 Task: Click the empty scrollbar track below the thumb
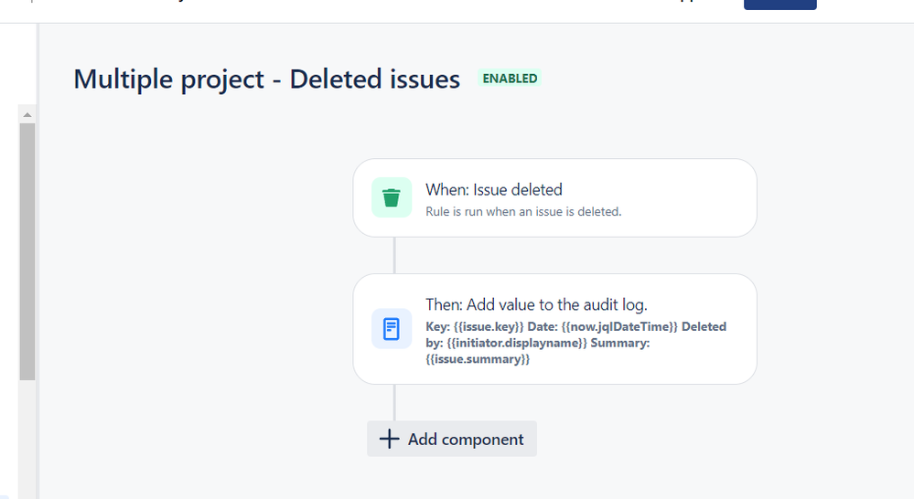click(27, 440)
